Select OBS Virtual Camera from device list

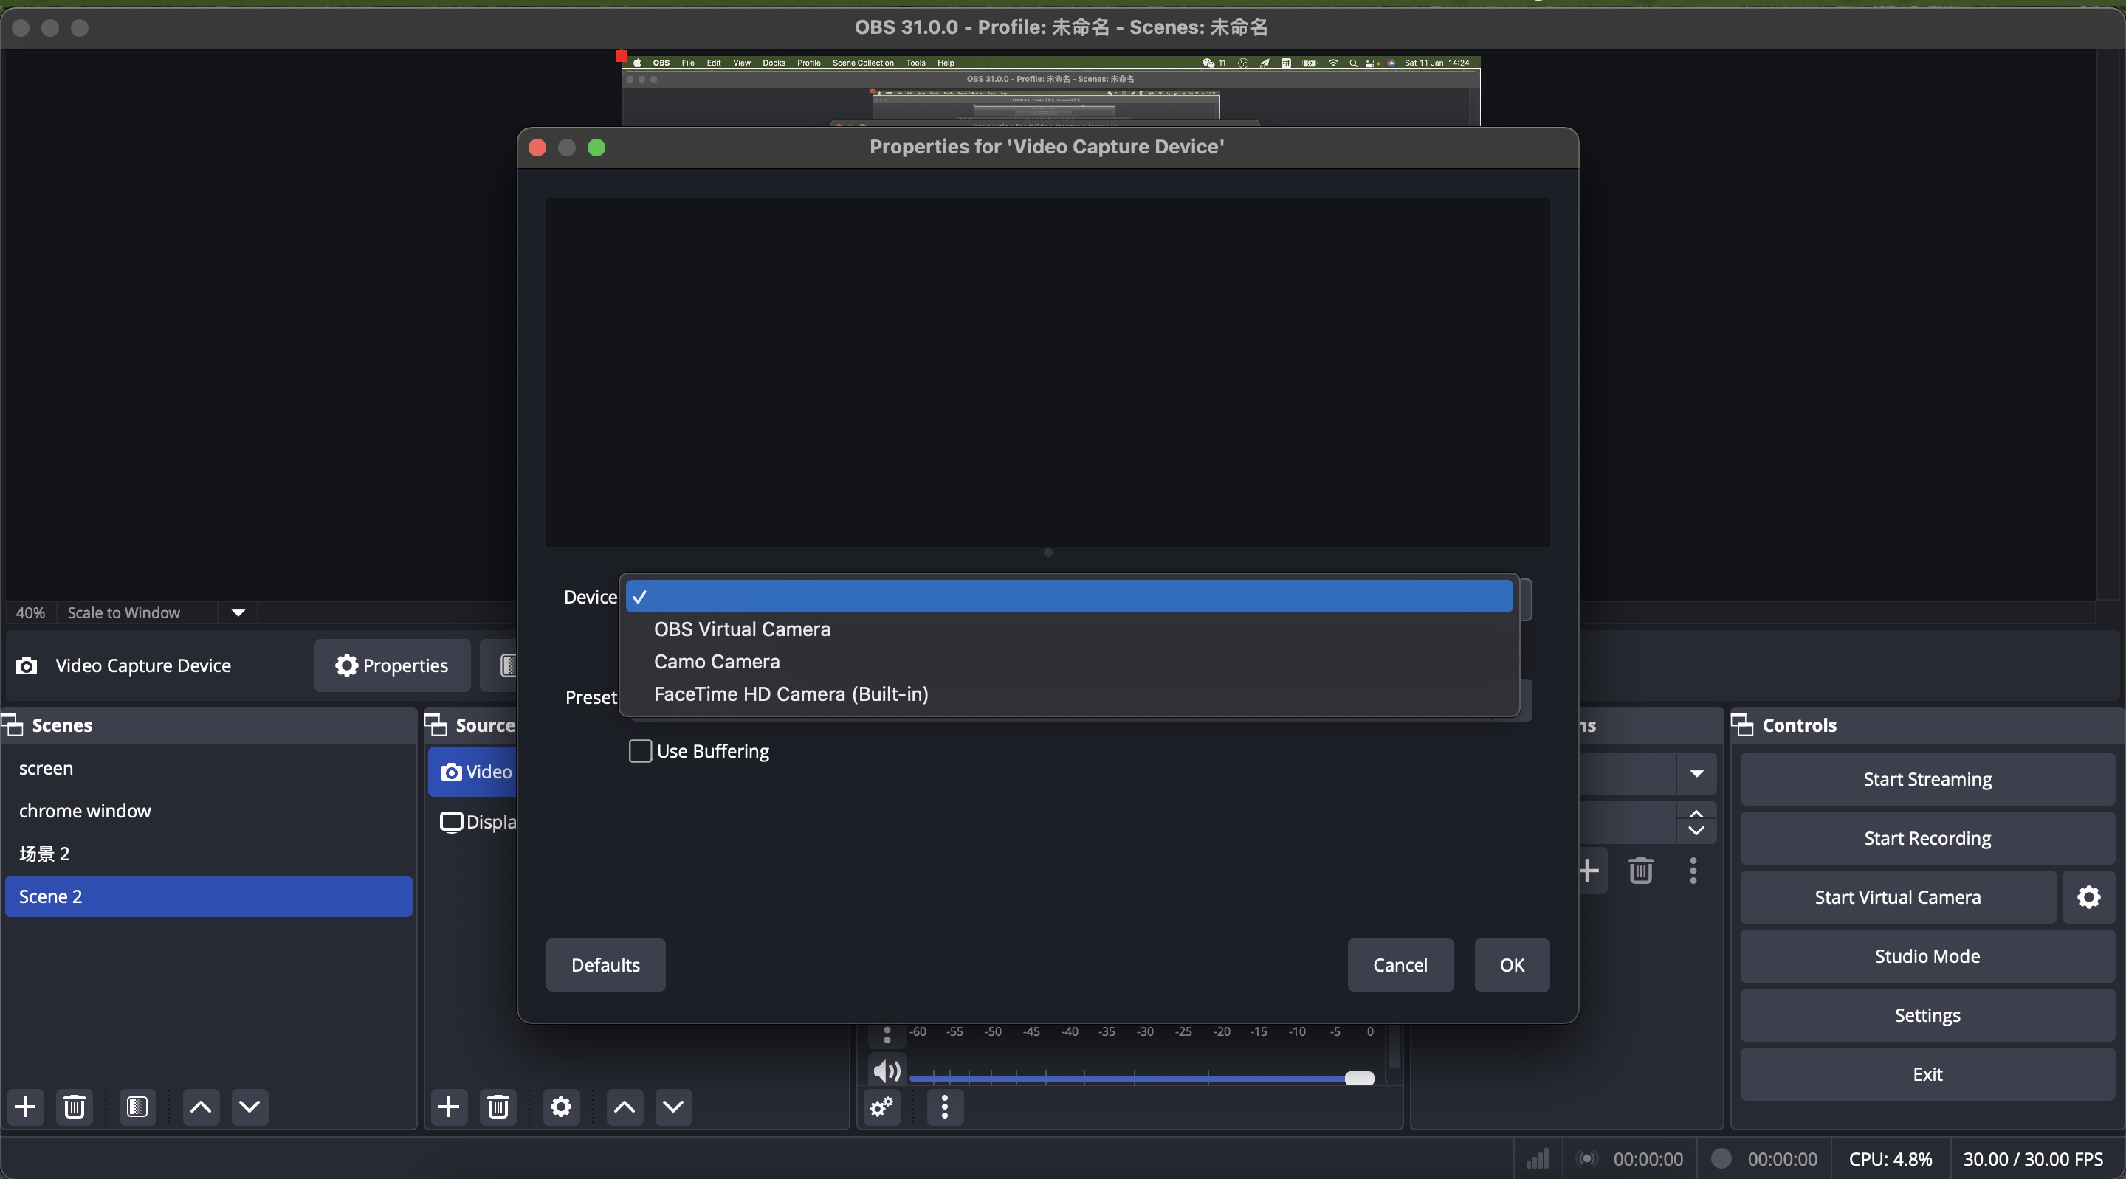tap(741, 629)
